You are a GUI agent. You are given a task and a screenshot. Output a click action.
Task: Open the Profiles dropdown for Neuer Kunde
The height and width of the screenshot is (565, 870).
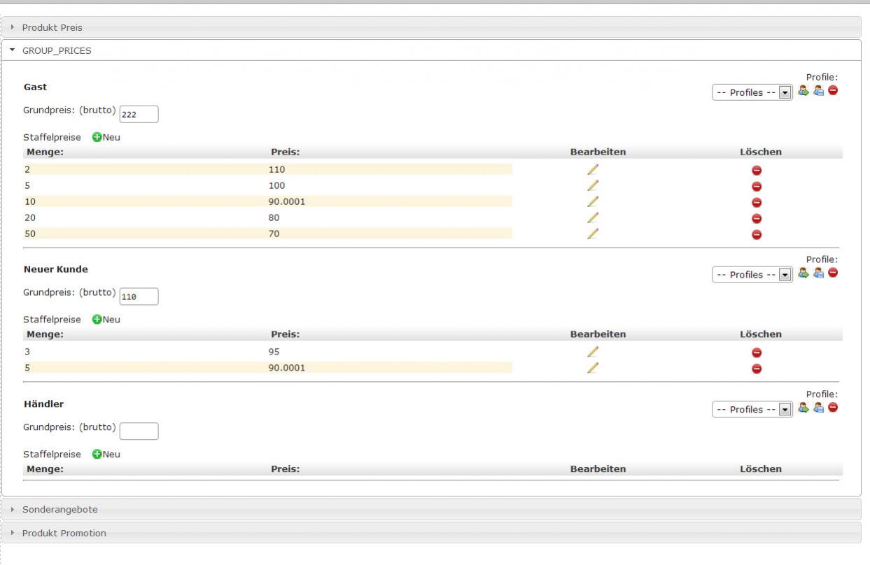pos(752,275)
